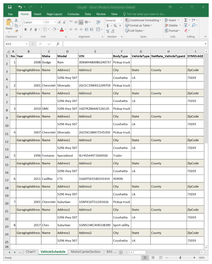212x264 pixels.
Task: Toggle Italic formatting
Action: tap(31, 29)
